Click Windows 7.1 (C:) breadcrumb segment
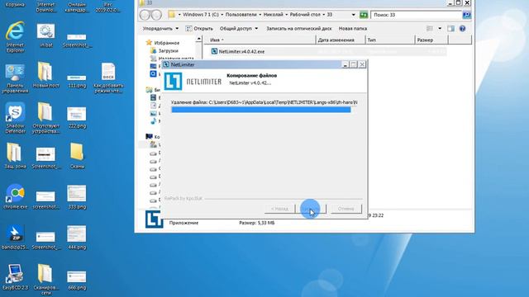529x297 pixels. click(x=200, y=15)
